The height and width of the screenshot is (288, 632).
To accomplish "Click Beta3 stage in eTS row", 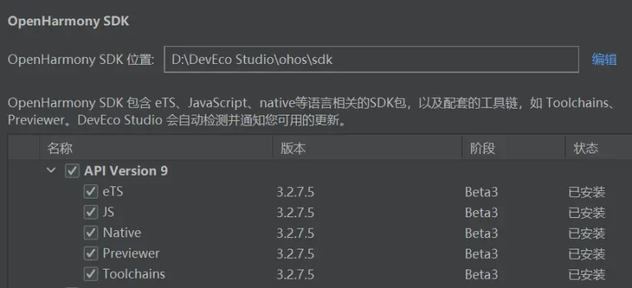I will click(481, 193).
